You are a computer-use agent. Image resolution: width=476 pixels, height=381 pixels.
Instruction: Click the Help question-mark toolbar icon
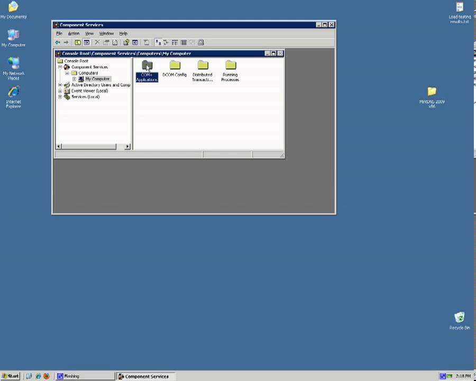pos(126,42)
